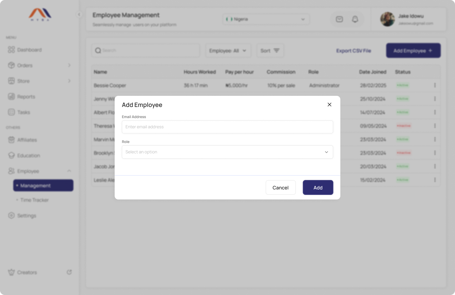
Task: Click Export CSV File link
Action: pyautogui.click(x=354, y=51)
